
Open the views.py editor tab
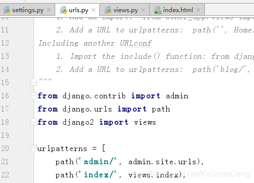click(x=125, y=10)
